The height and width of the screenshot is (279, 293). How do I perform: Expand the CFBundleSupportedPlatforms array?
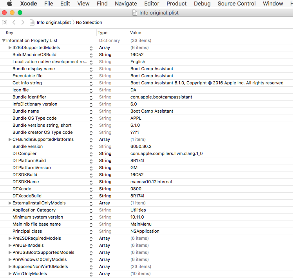point(10,139)
